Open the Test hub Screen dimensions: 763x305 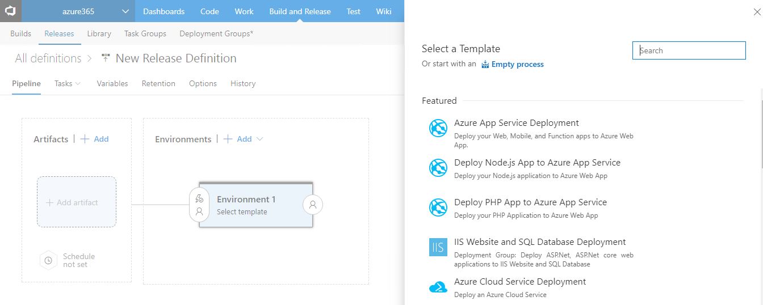pyautogui.click(x=353, y=11)
